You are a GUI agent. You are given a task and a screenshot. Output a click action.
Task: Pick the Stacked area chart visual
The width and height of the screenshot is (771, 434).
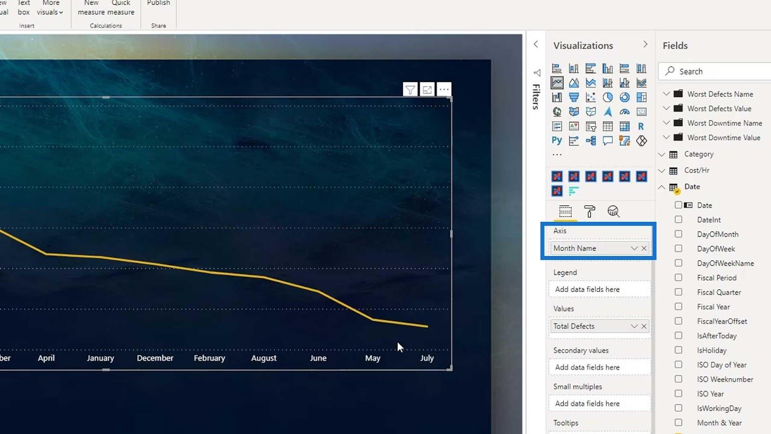(591, 83)
